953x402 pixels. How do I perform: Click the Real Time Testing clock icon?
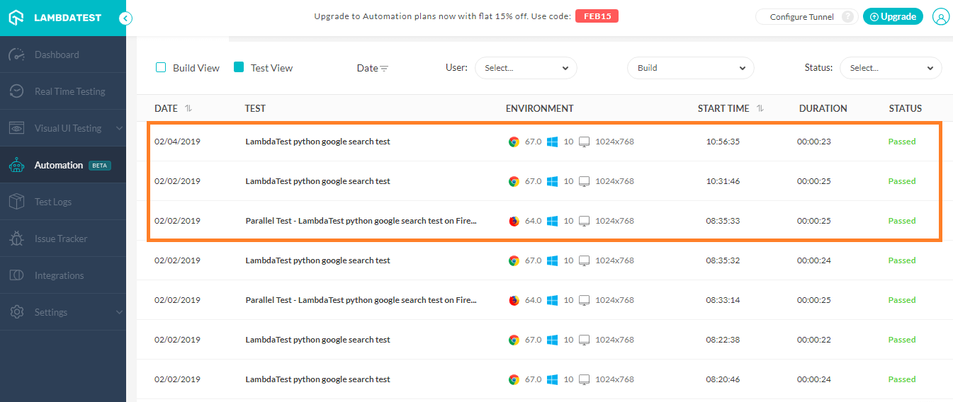pyautogui.click(x=17, y=91)
